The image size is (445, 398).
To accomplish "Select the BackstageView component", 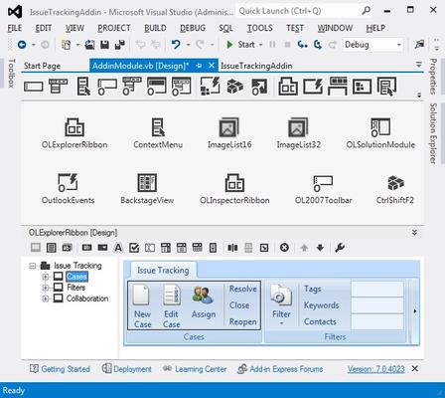I will [x=147, y=189].
